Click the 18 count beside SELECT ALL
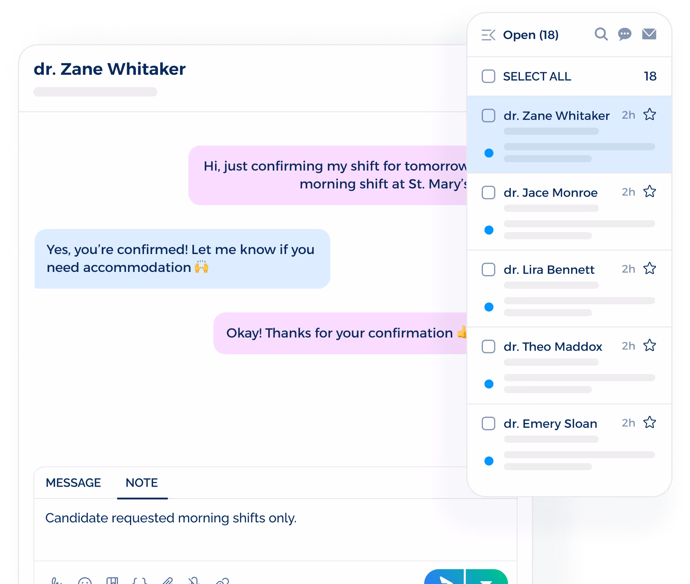This screenshot has width=690, height=584. pyautogui.click(x=650, y=76)
